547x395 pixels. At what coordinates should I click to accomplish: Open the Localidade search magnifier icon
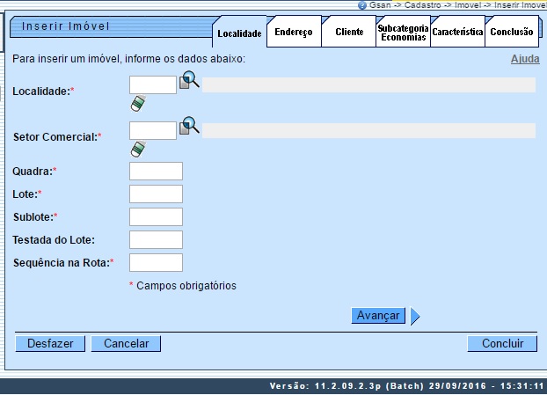190,82
